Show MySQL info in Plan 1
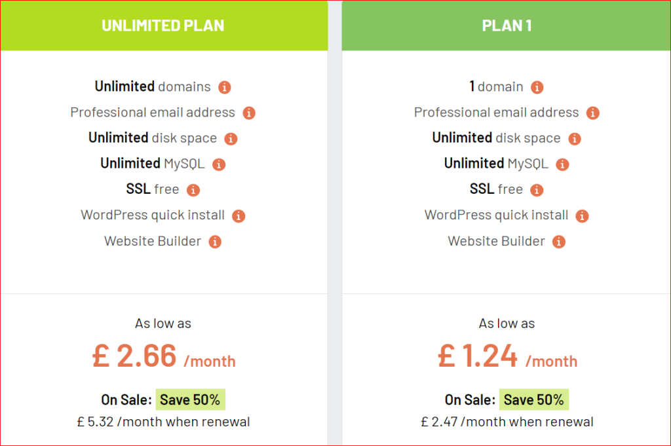Viewport: 671px width, 446px height. [563, 164]
